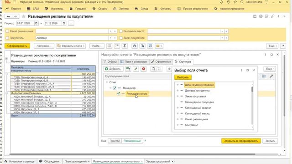Go forward with the right arrow button
Viewport: 292px width, 164px height.
coord(16,16)
